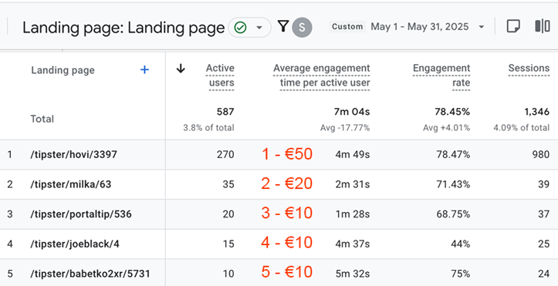558x286 pixels.
Task: Select the Landing page dimension header
Action: pos(63,70)
